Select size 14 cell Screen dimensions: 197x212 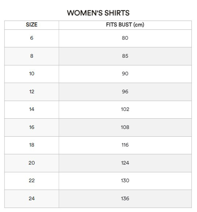tap(32, 109)
